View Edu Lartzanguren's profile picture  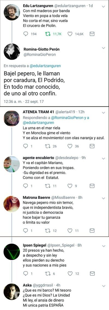[x=12, y=12]
